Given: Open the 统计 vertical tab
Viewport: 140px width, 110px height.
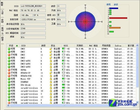Looking at the screenshot, I should click(x=2, y=12).
